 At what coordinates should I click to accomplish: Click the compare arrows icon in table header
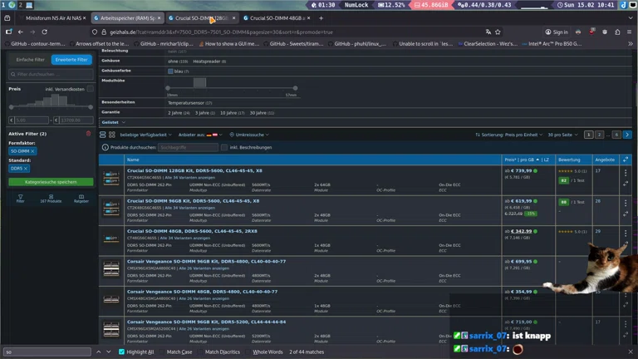coord(626,160)
